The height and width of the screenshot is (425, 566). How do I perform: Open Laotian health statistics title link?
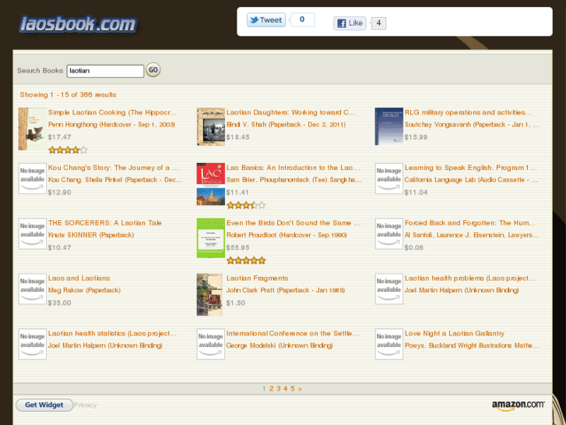(113, 334)
